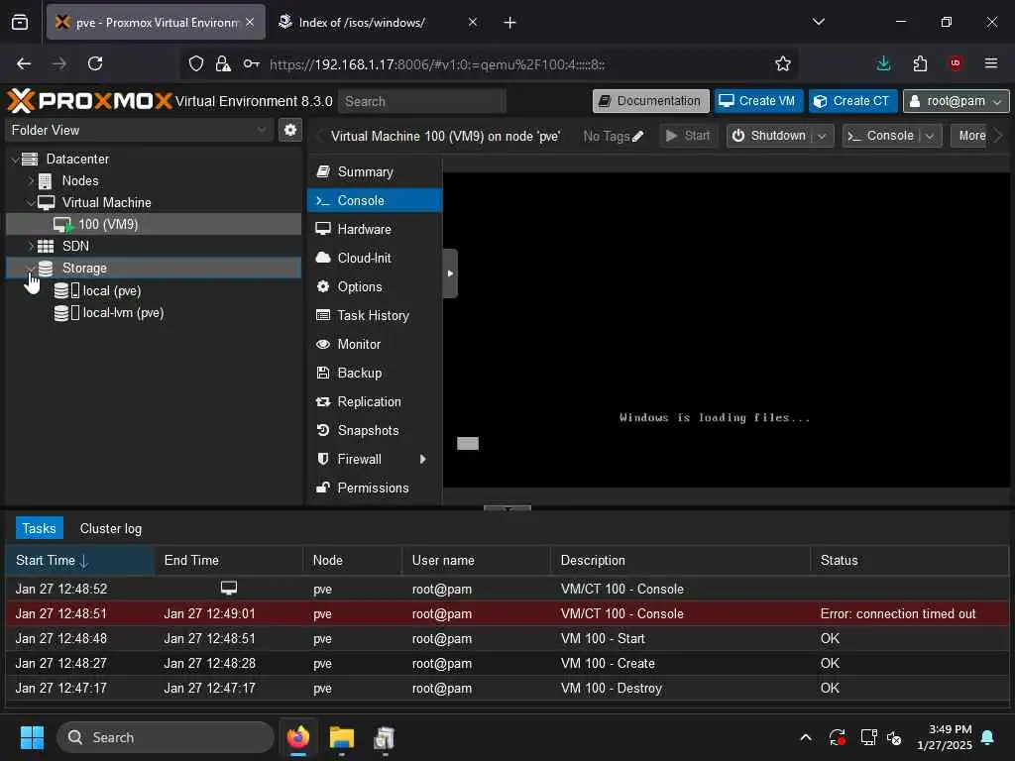Image resolution: width=1015 pixels, height=761 pixels.
Task: Click the monitor icon in End Time column
Action: click(x=229, y=588)
